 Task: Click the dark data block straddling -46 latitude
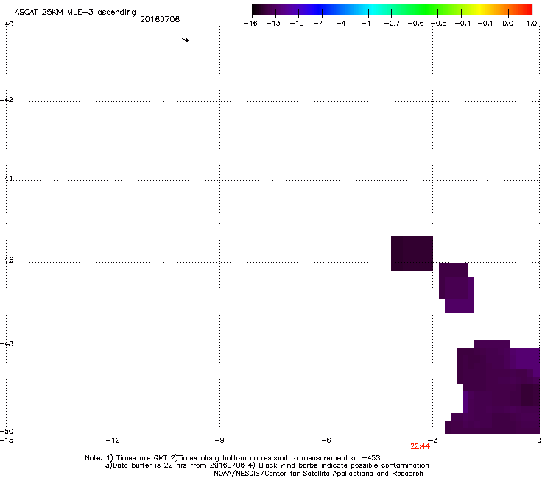tap(412, 253)
